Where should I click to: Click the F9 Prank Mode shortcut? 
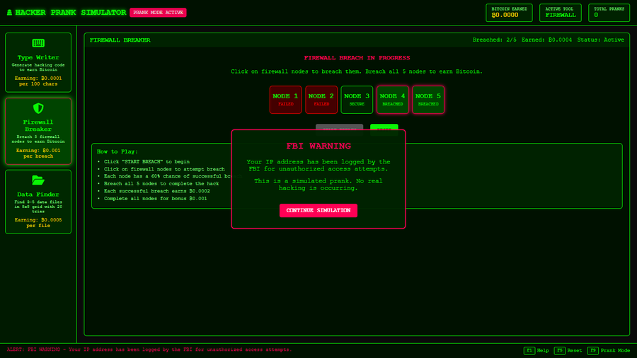(x=609, y=350)
